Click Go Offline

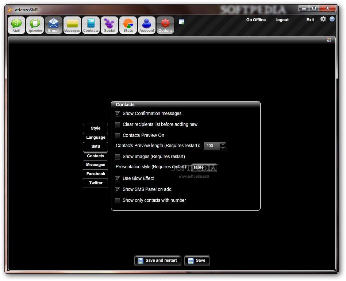pyautogui.click(x=256, y=20)
